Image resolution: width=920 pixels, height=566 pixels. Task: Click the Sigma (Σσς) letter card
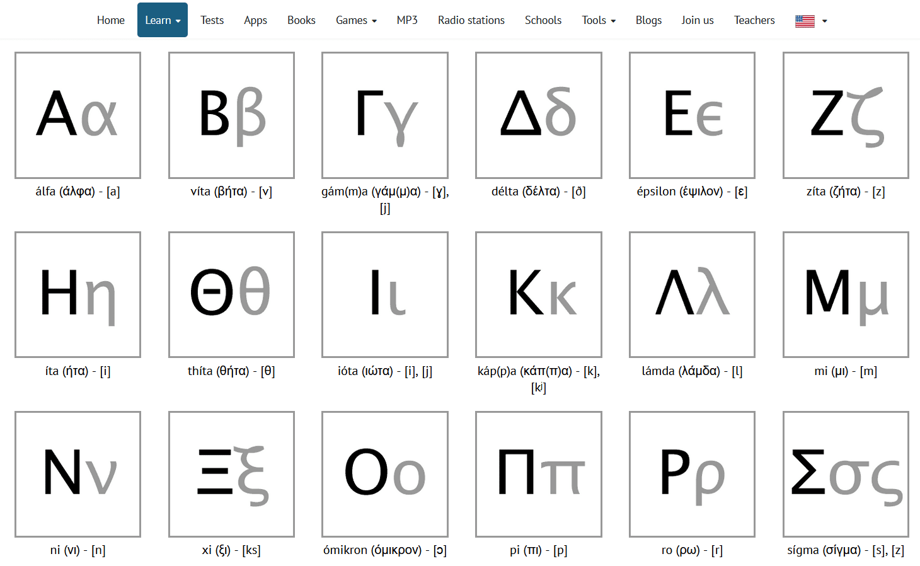click(846, 474)
